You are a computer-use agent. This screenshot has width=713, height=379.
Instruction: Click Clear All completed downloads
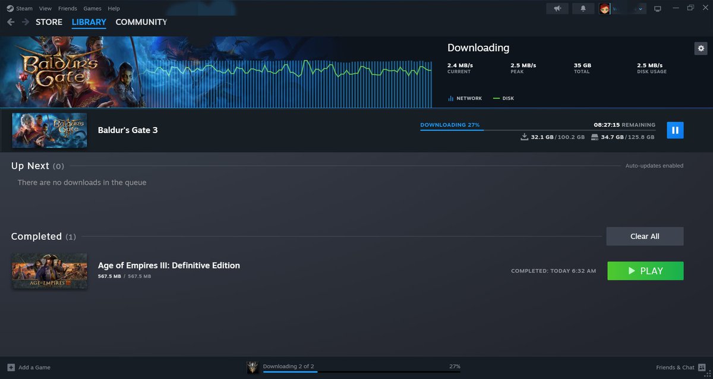click(x=645, y=236)
